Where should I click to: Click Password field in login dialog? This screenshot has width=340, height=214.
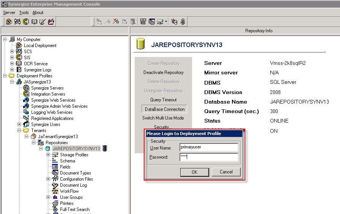coord(209,157)
